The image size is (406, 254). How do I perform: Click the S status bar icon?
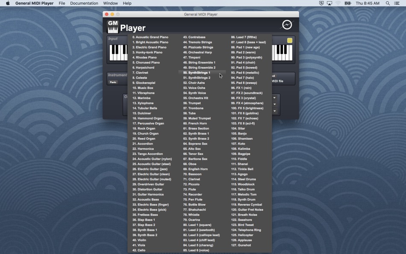tap(321, 3)
